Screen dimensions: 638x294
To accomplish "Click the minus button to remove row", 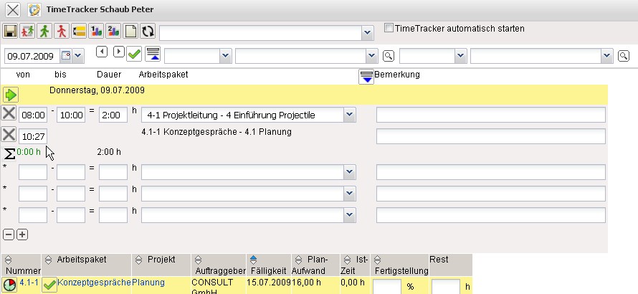I will 9,234.
